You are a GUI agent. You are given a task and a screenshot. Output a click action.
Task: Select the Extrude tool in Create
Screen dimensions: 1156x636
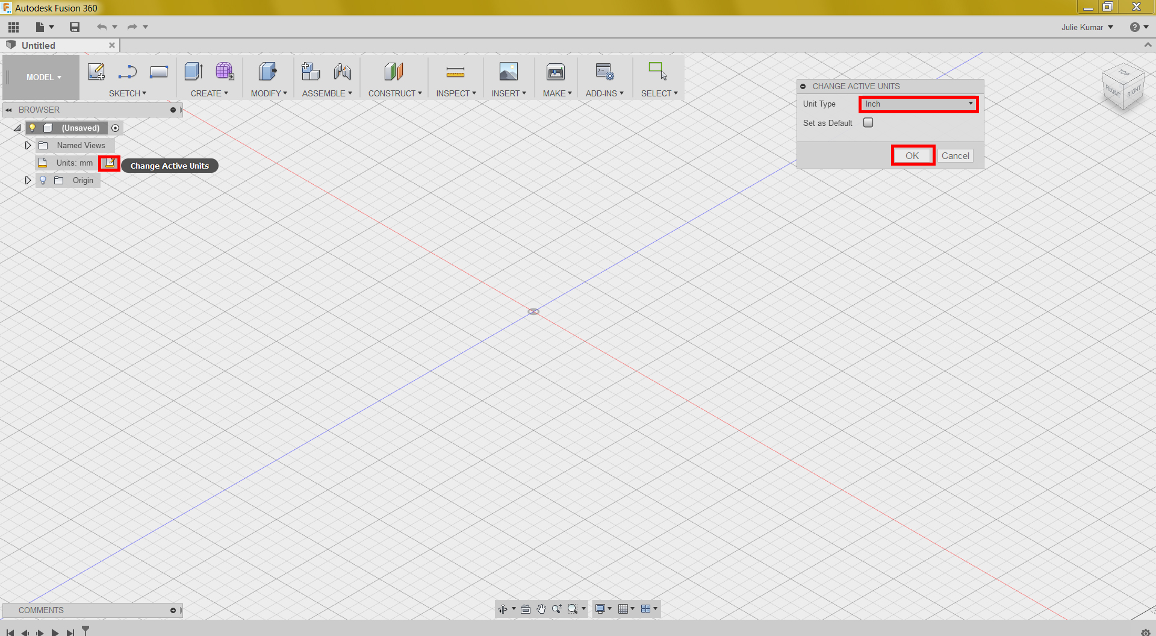click(x=193, y=72)
